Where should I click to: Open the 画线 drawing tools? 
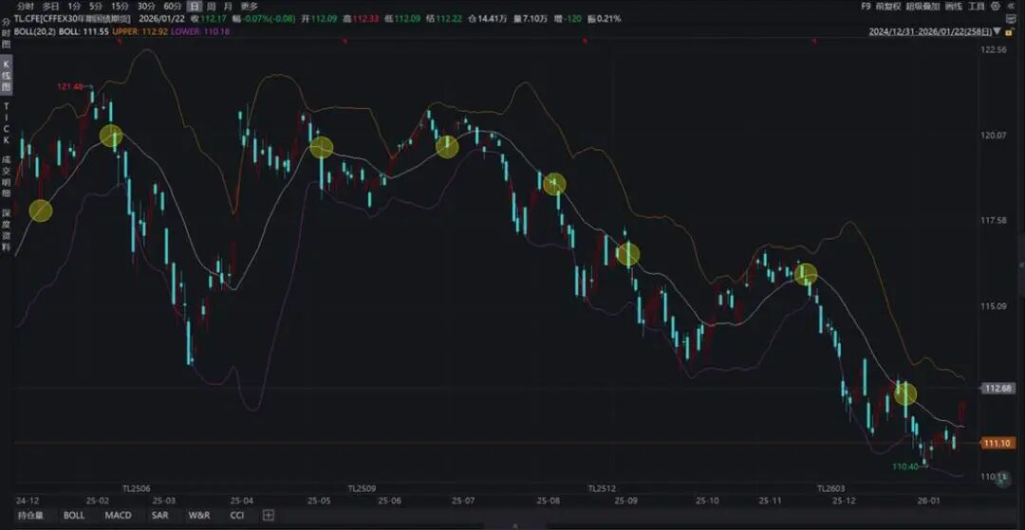click(954, 6)
